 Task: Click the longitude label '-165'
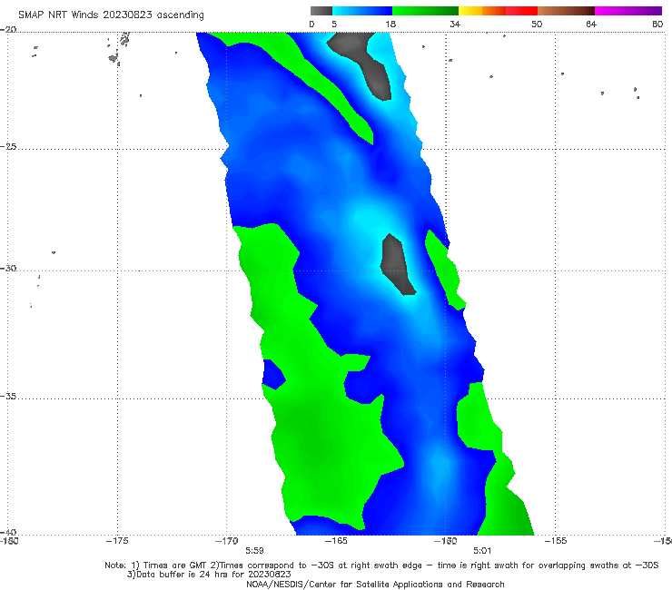tap(336, 541)
